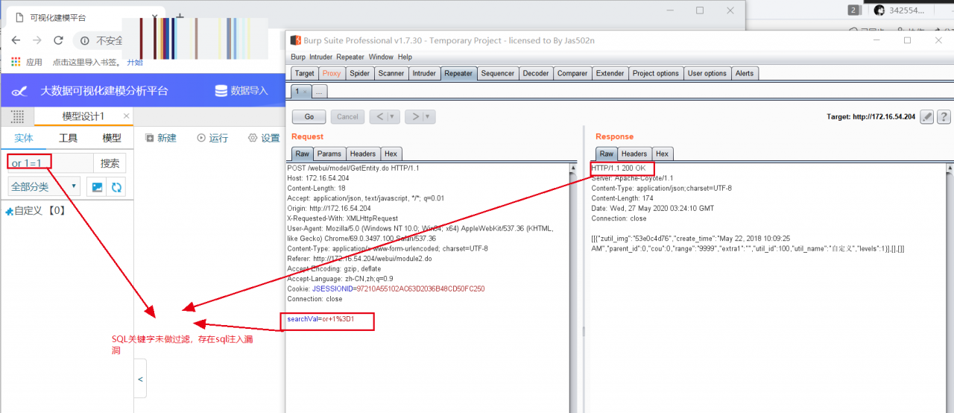Switch to the Target tab

coord(304,73)
